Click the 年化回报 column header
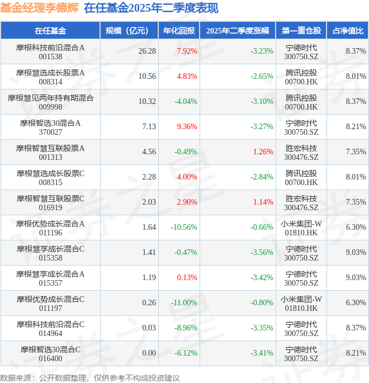This screenshot has height=383, width=369. (179, 31)
